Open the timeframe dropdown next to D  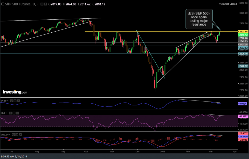38,4
